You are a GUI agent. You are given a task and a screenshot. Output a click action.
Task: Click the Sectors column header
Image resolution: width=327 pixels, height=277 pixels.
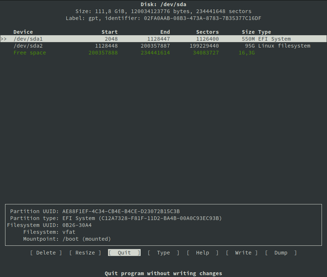(x=207, y=32)
